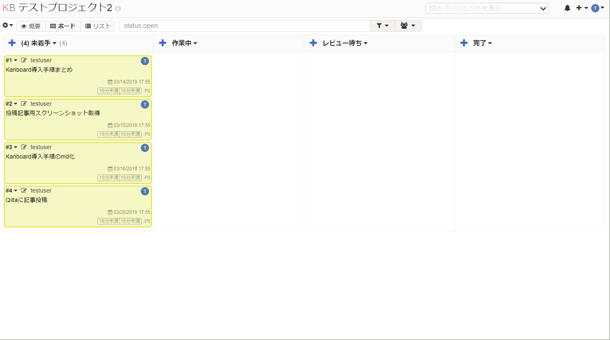Open the task #4 dropdown menu
The image size is (610, 340).
pyautogui.click(x=11, y=190)
